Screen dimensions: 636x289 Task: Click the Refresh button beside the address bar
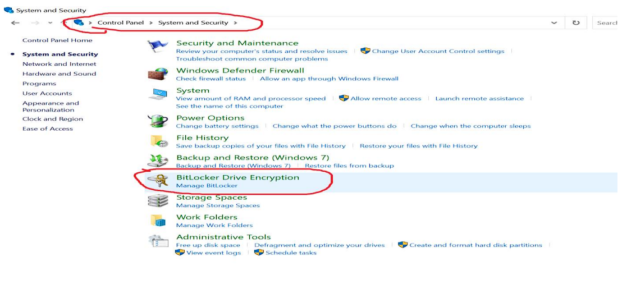tap(575, 22)
